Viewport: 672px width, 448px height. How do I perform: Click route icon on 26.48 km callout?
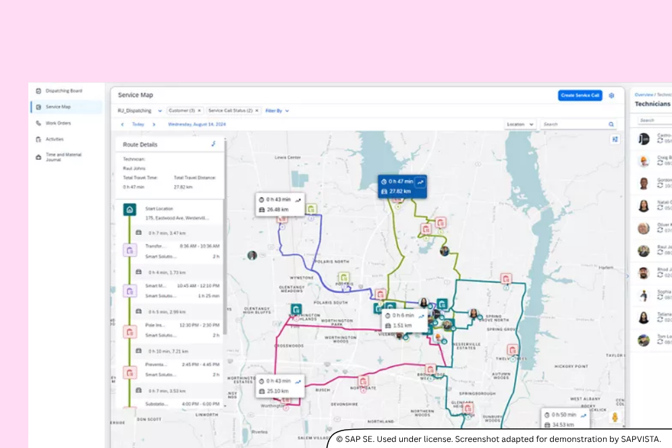[298, 200]
